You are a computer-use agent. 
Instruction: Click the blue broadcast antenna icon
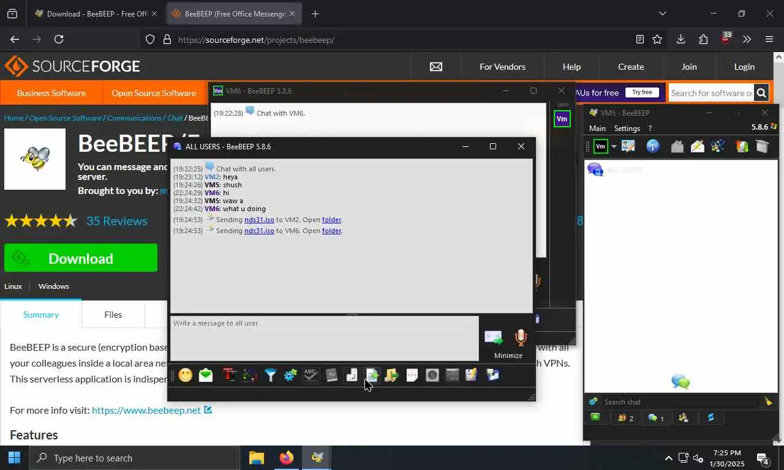pyautogui.click(x=653, y=146)
